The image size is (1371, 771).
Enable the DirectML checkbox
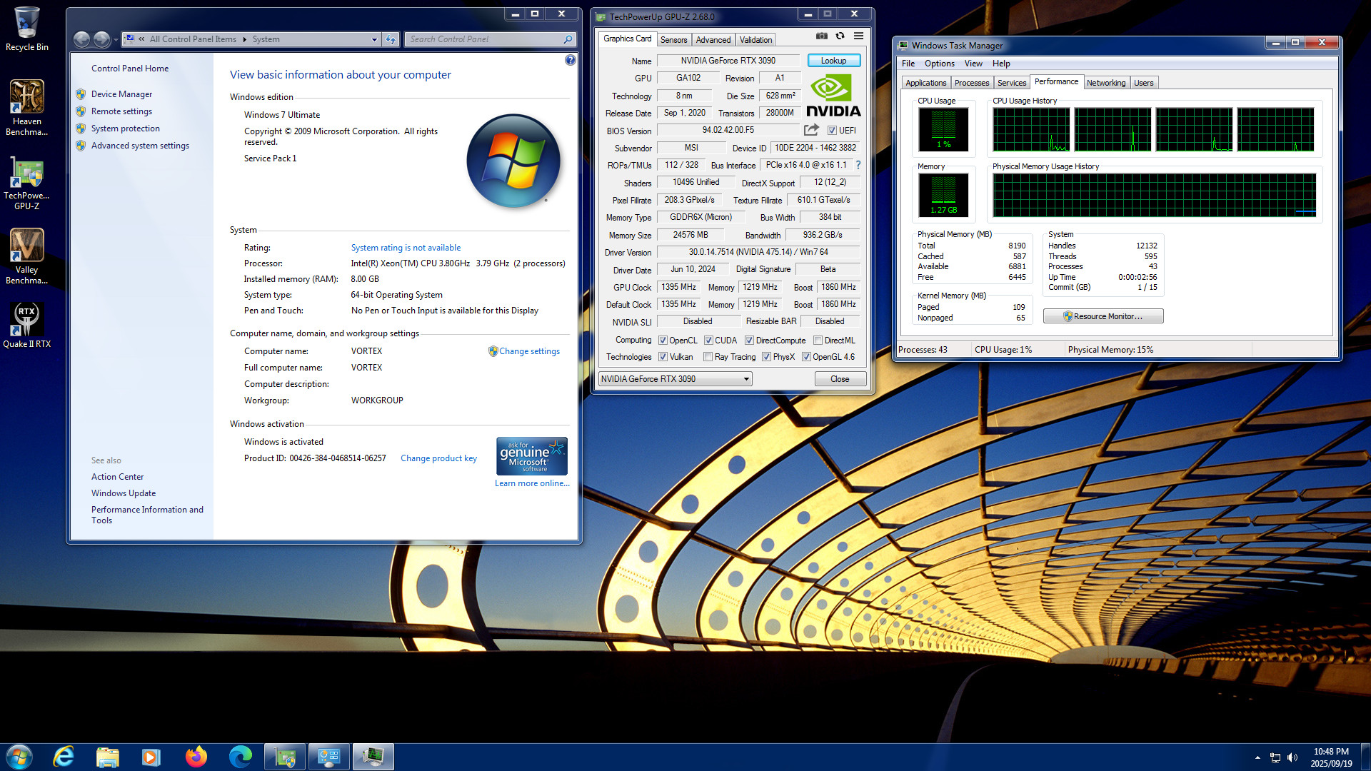pos(818,341)
